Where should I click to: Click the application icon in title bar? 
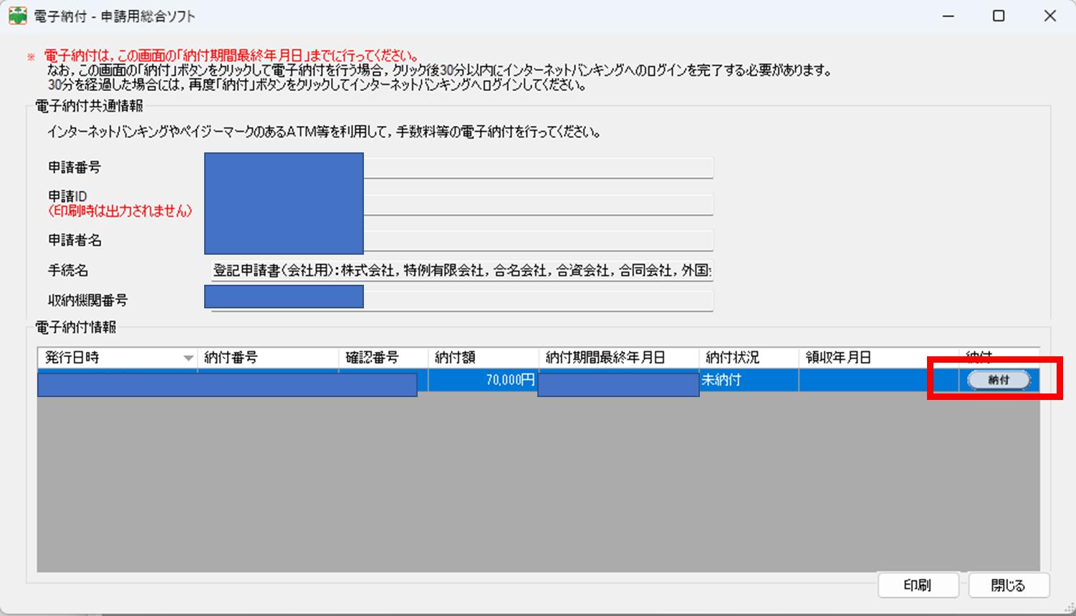(18, 16)
